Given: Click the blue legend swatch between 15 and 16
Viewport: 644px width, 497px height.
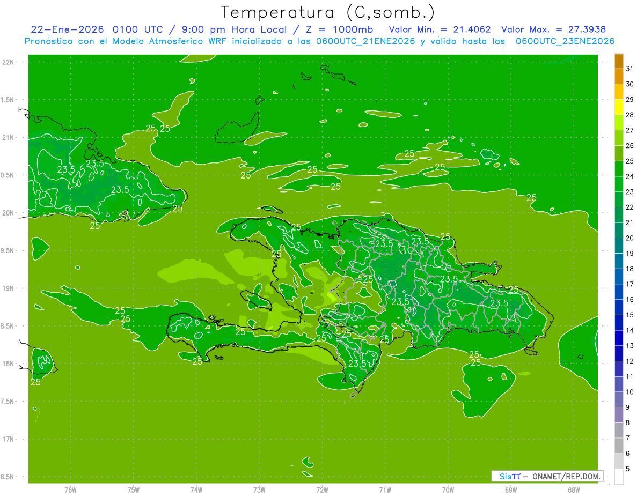Looking at the screenshot, I should click(x=619, y=307).
